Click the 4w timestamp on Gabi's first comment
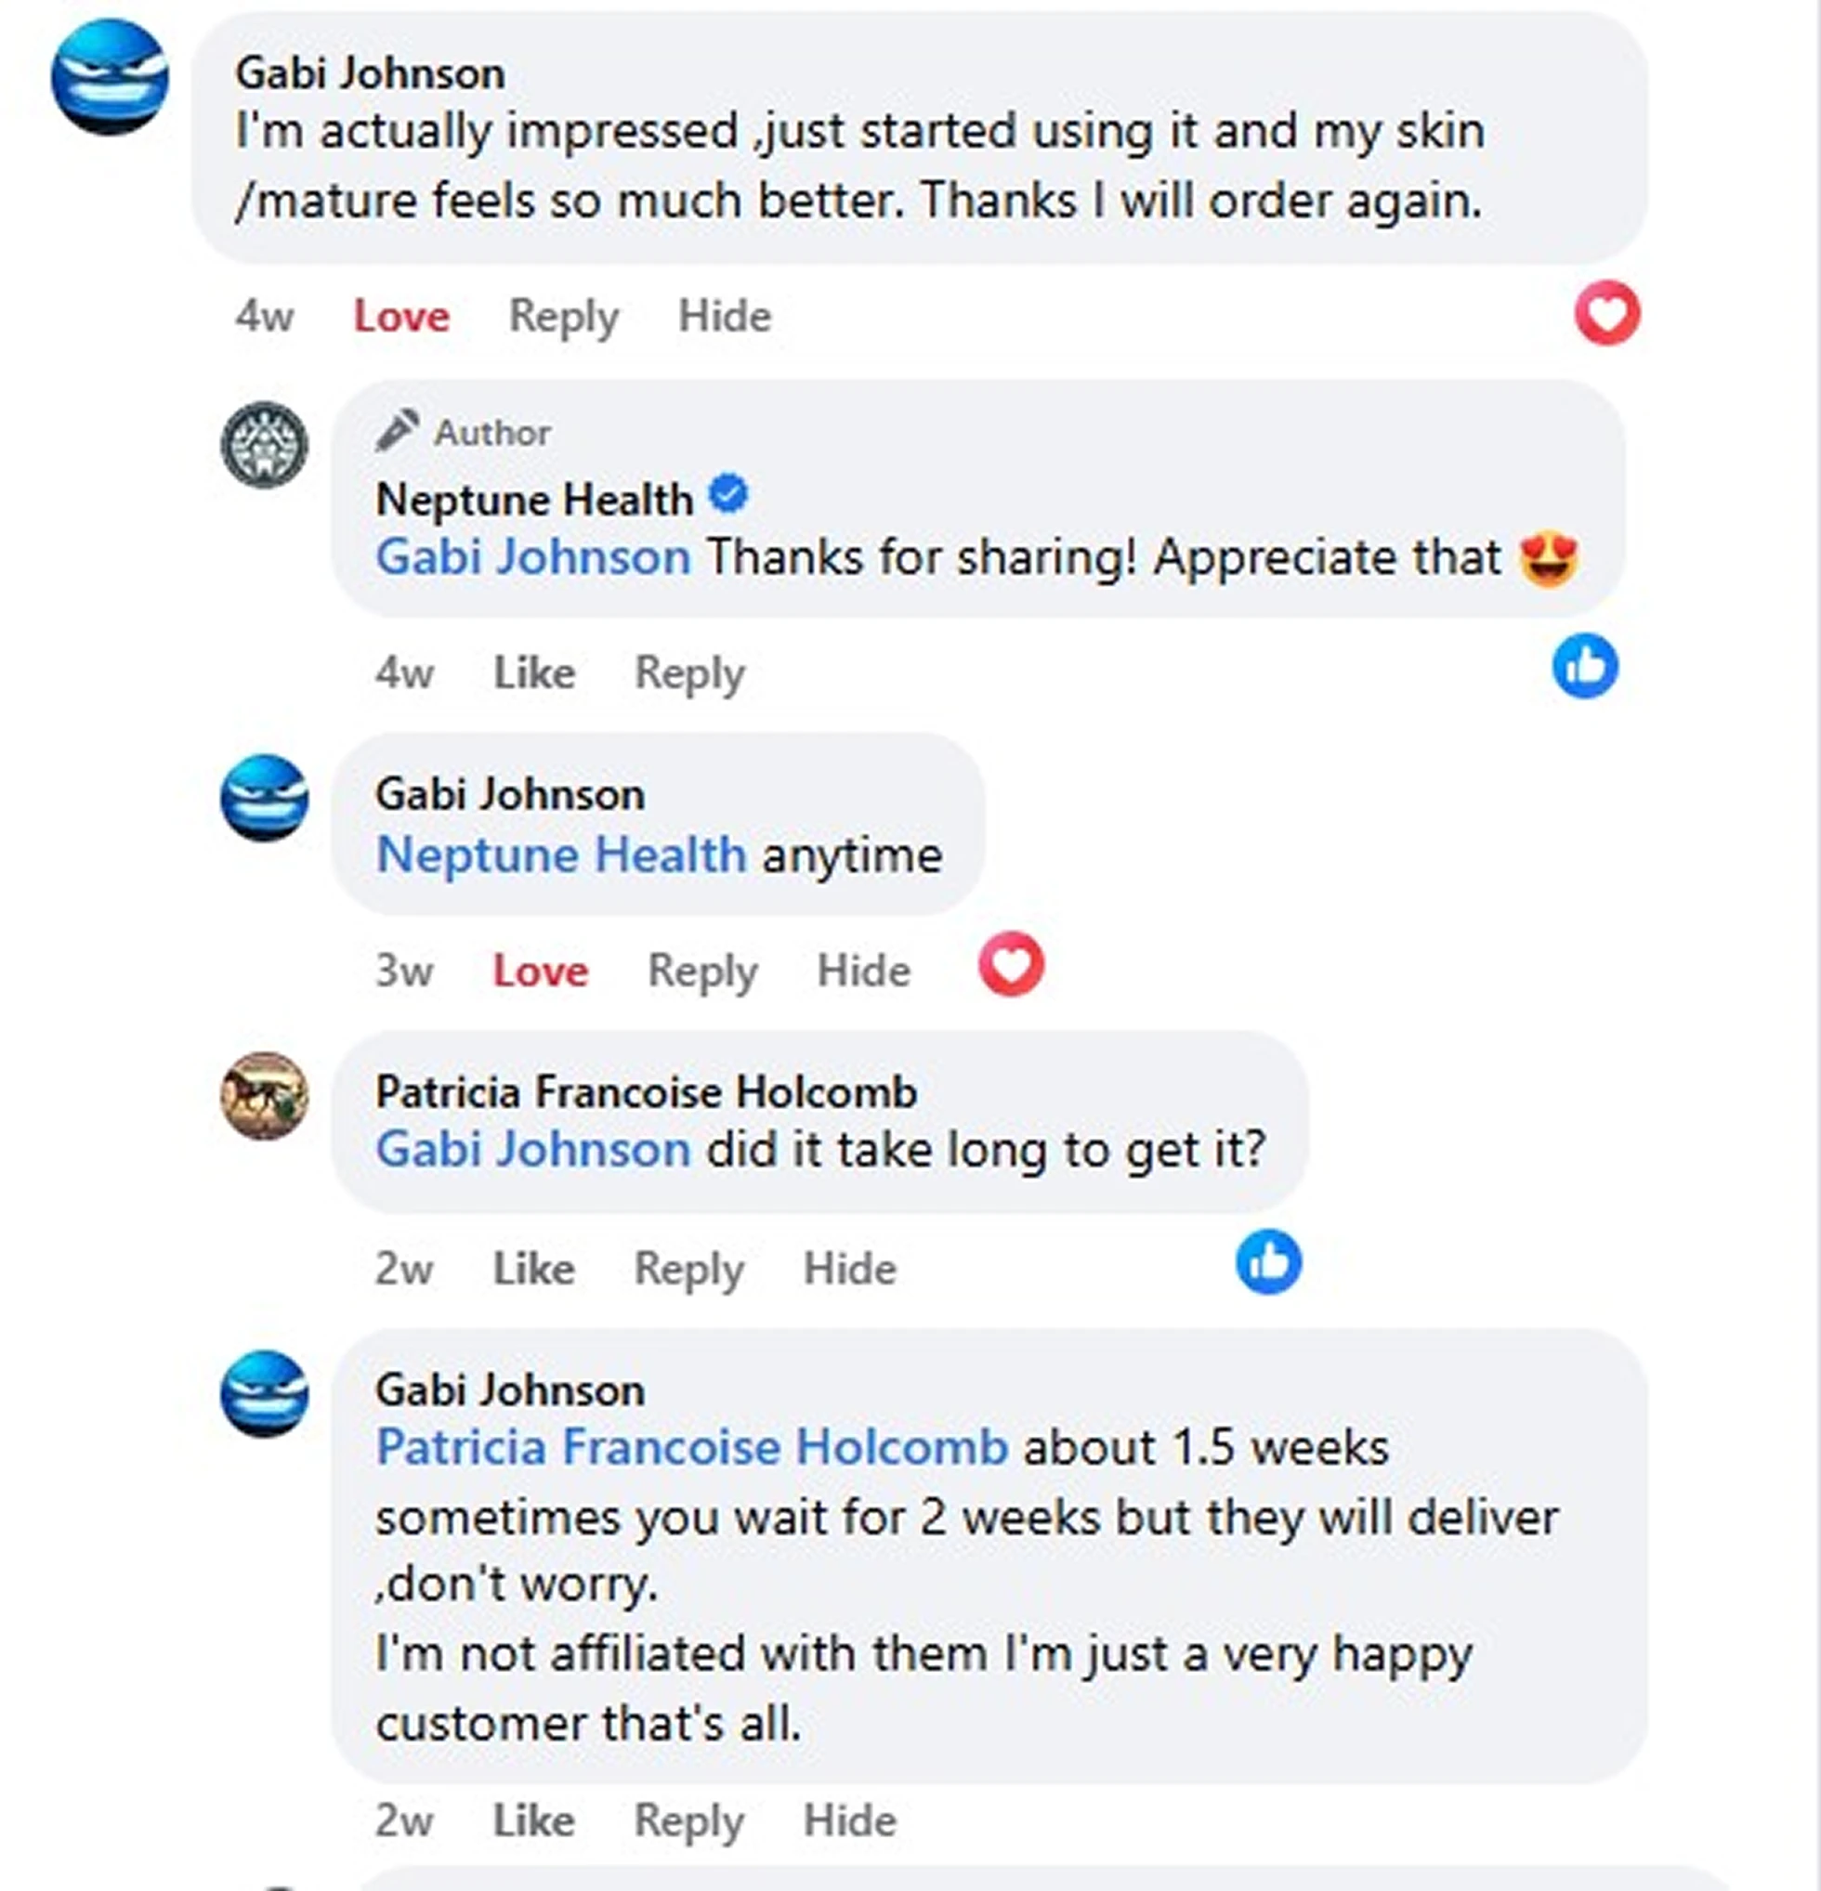Viewport: 1821px width, 1891px height. pos(265,317)
